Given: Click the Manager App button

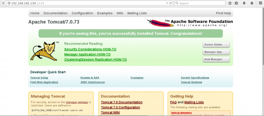Looking at the screenshot, I should (x=216, y=52).
